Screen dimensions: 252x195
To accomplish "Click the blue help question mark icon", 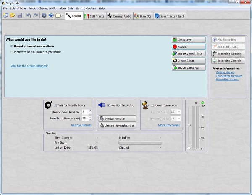I will [x=51, y=16].
